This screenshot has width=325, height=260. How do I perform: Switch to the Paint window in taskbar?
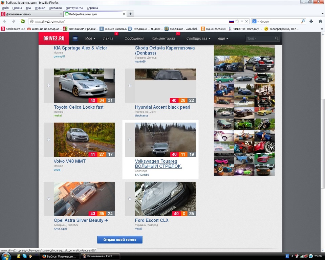tap(100, 256)
